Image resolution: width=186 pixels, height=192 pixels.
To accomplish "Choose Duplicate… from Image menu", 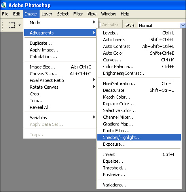I will pyautogui.click(x=61, y=43).
